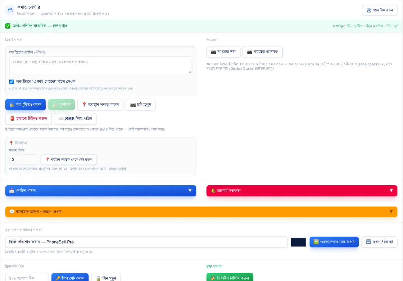Click the এখন সিঙ্ক করুন button
Image resolution: width=403 pixels, height=281 pixels.
380,10
